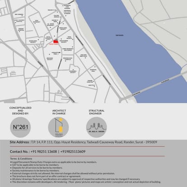Click the 'Contact No. :' label
The image size is (187, 187).
click(x=20, y=152)
